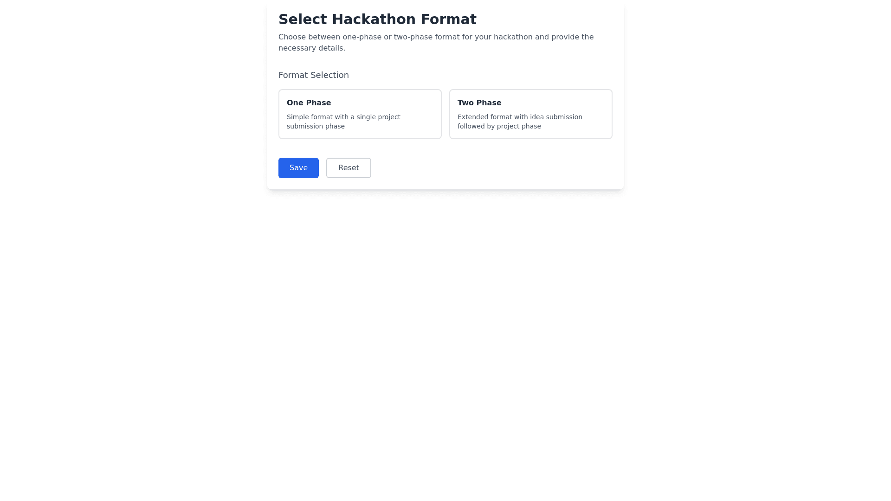891x501 pixels.
Task: Save the selected hackathon format
Action: [x=298, y=167]
